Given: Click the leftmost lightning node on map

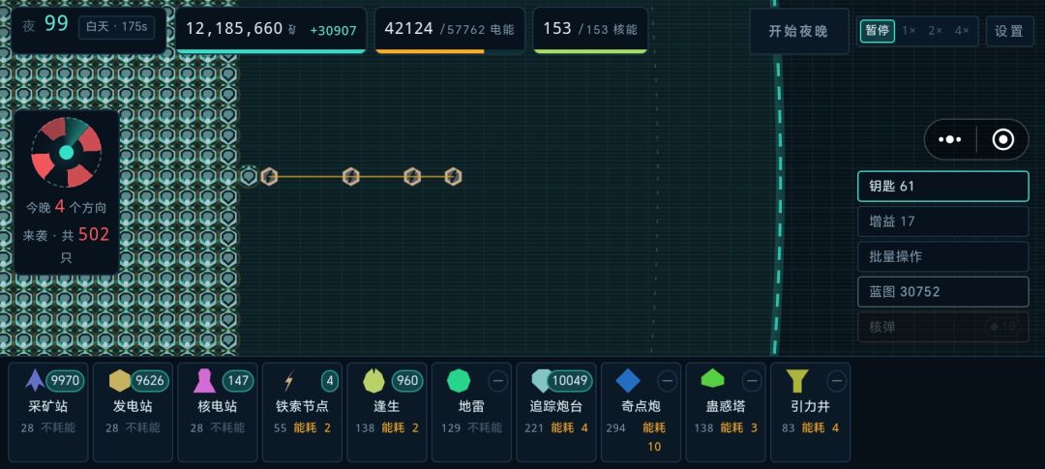Looking at the screenshot, I should (x=269, y=177).
